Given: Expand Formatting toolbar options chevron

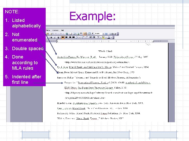Looking at the screenshot, I should 113,38.
